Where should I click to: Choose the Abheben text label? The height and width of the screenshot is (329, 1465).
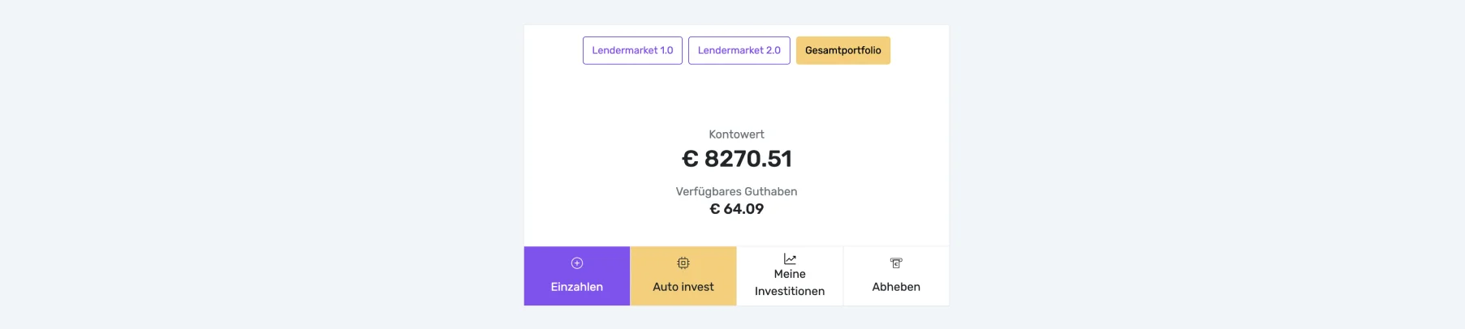[x=896, y=287]
